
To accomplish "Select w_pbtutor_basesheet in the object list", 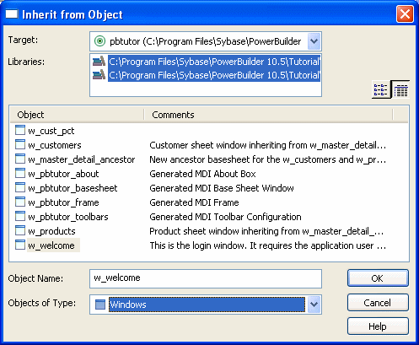I will point(73,188).
